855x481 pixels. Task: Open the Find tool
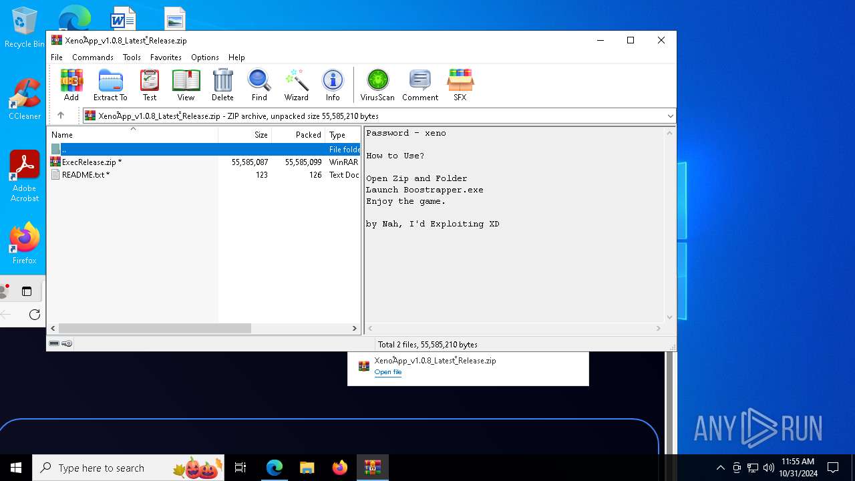pos(259,85)
